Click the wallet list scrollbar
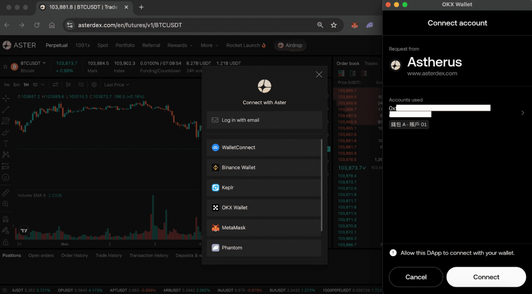Screen dimensions: 532x294 (x=322, y=184)
